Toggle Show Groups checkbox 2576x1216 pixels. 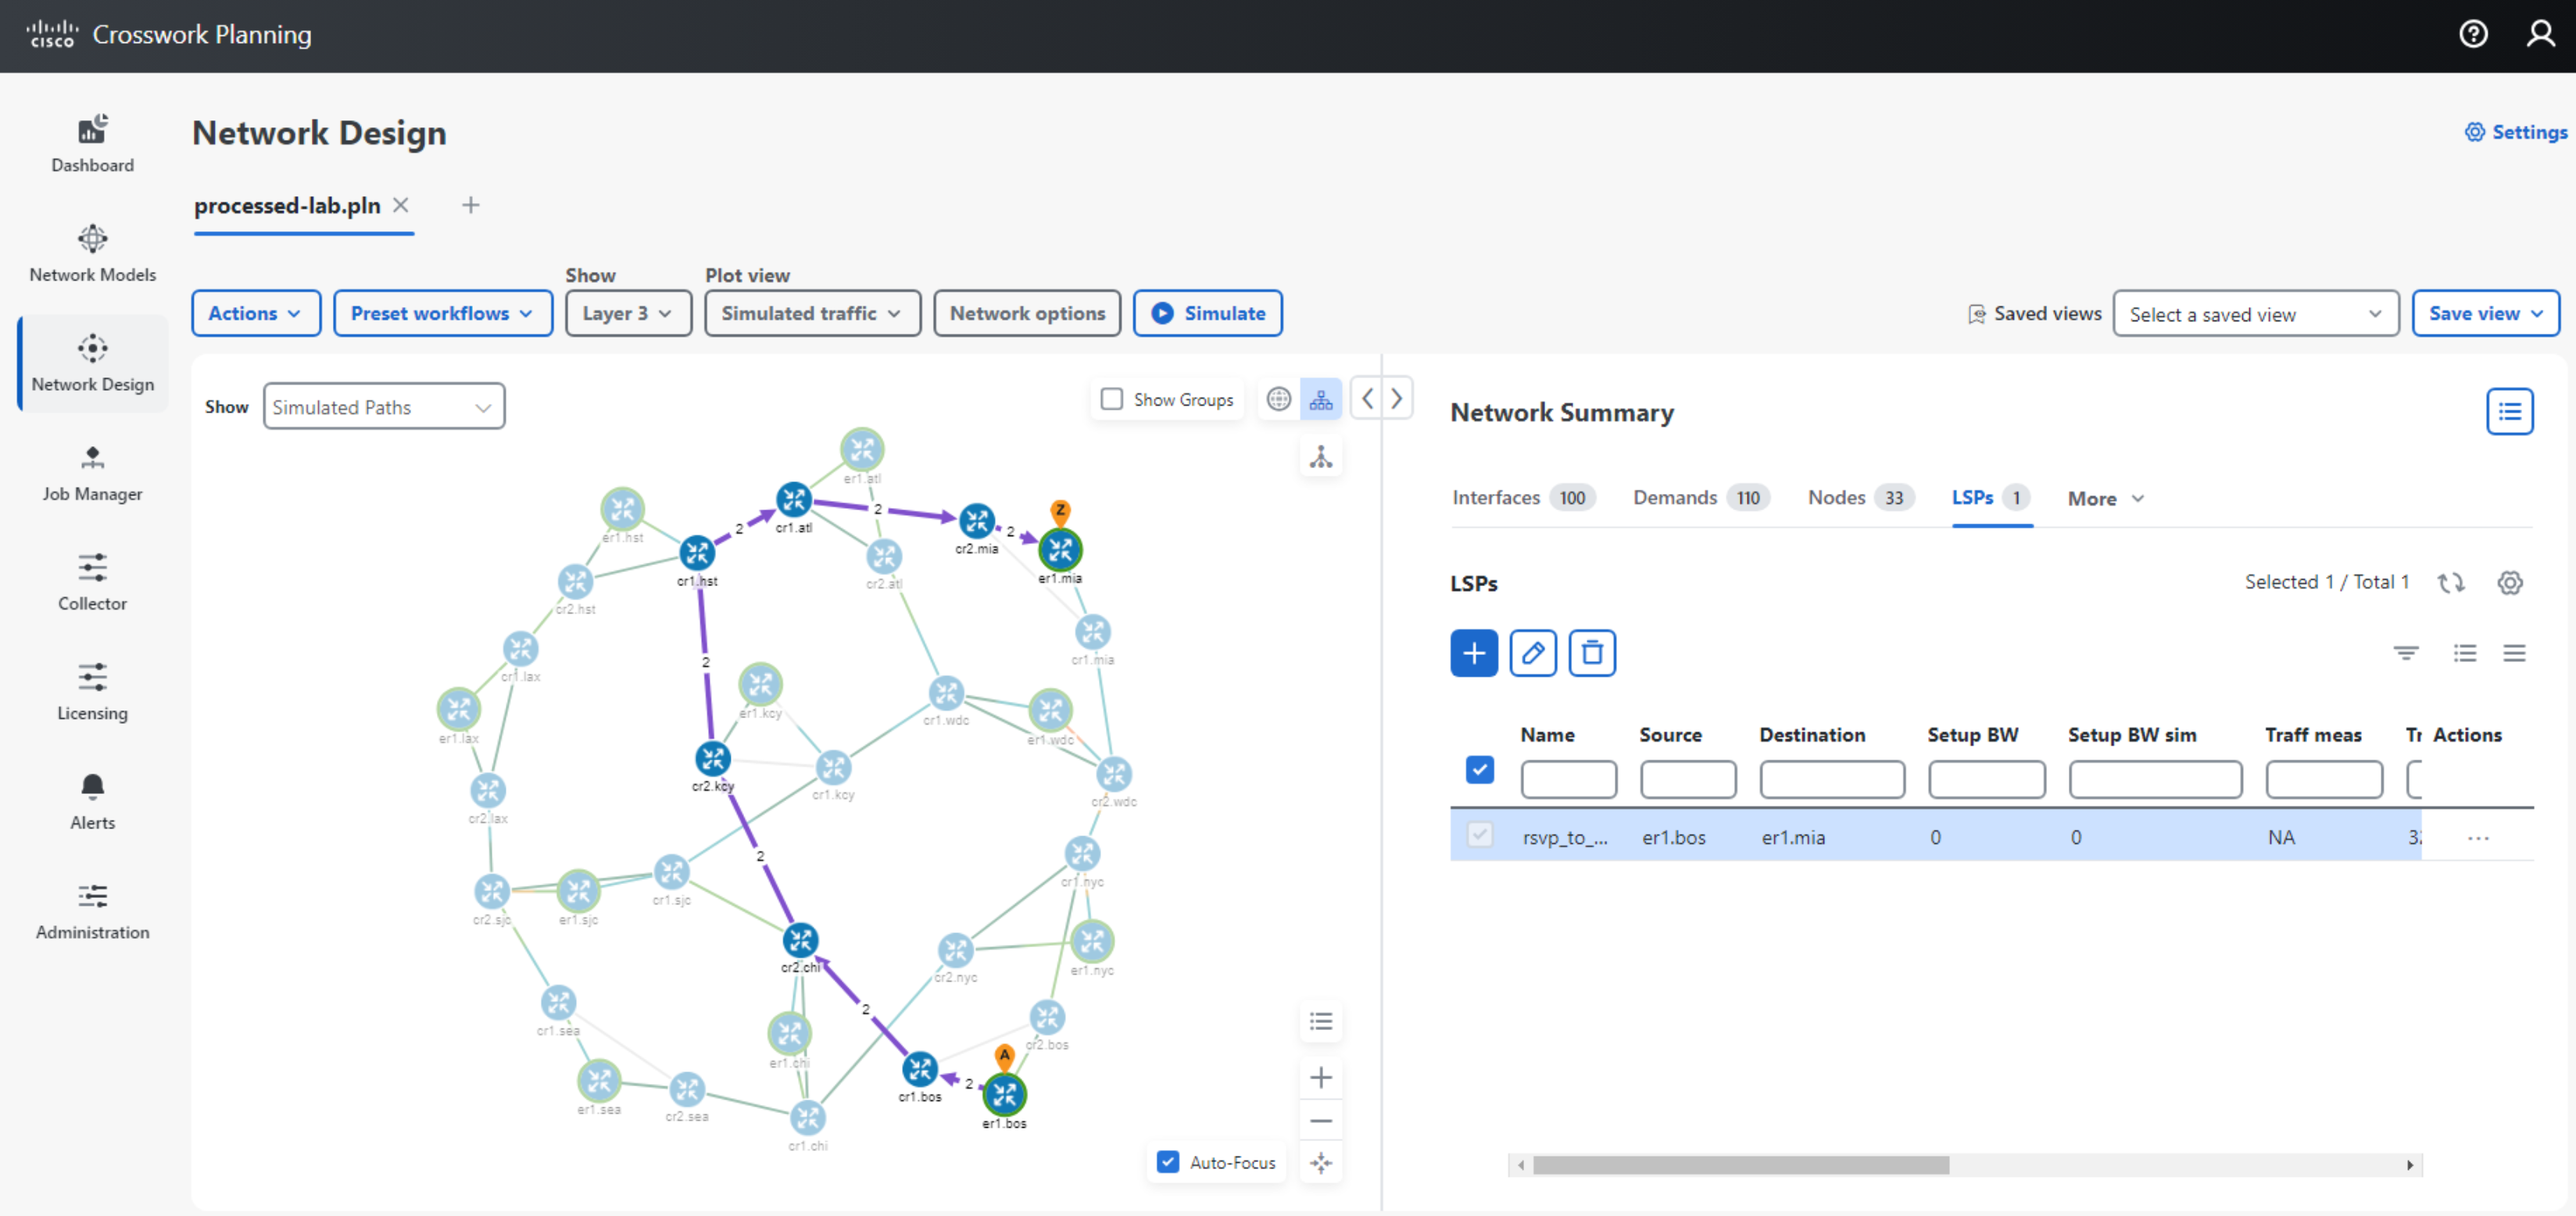[x=1111, y=399]
